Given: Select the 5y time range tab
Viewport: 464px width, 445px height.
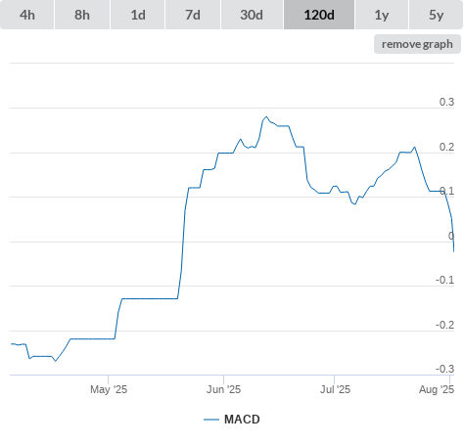Looking at the screenshot, I should [x=437, y=15].
